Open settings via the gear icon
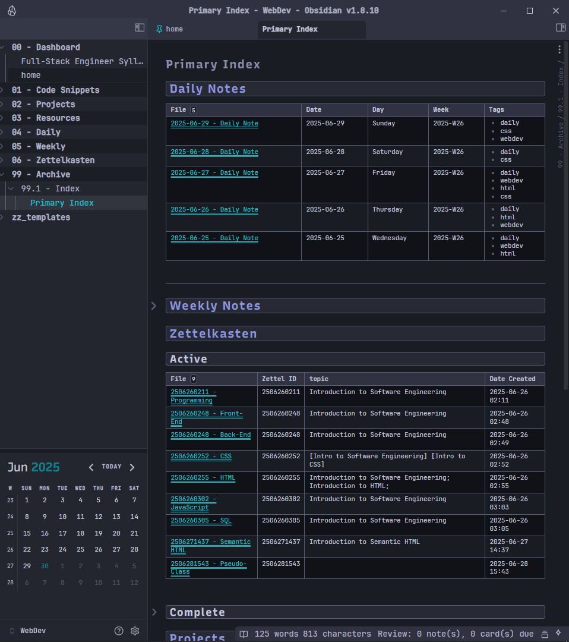Screen dimensions: 569x642 point(135,631)
